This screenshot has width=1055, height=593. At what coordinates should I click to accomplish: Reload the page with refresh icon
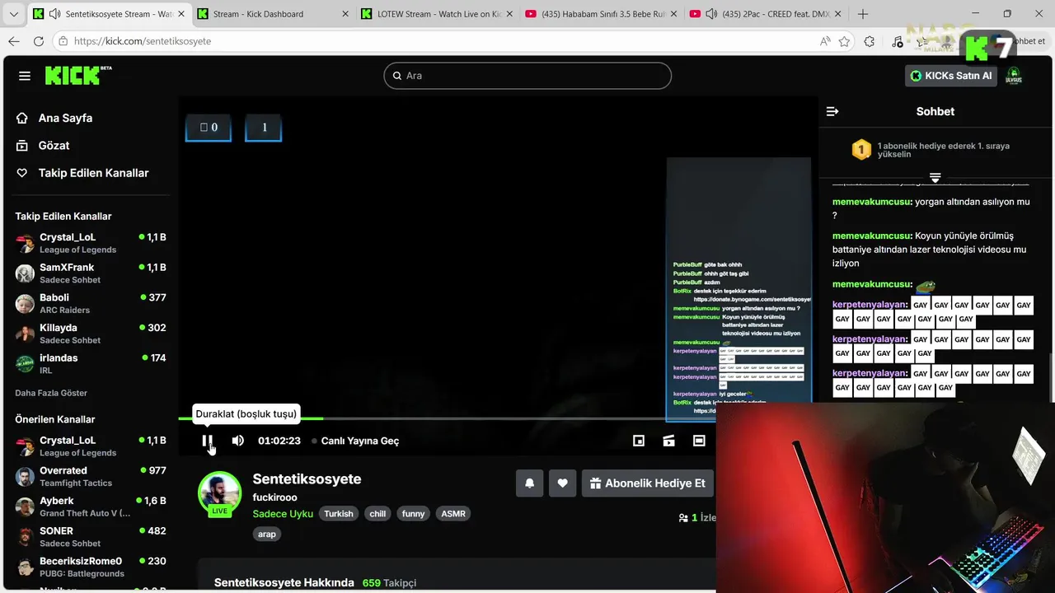[x=39, y=41]
